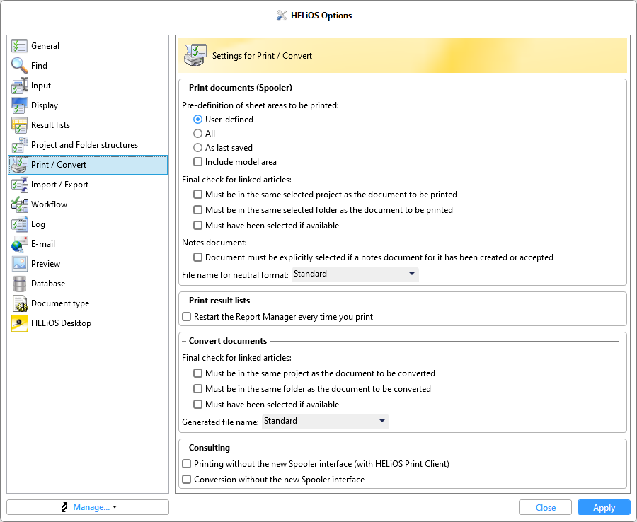Open Database settings
This screenshot has width=637, height=522.
[88, 284]
